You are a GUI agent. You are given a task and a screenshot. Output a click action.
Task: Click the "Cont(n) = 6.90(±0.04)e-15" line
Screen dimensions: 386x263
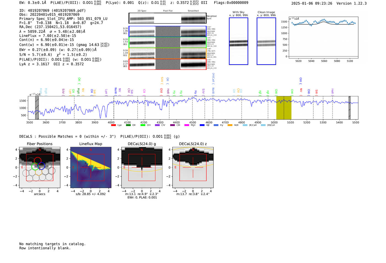coord(47,40)
